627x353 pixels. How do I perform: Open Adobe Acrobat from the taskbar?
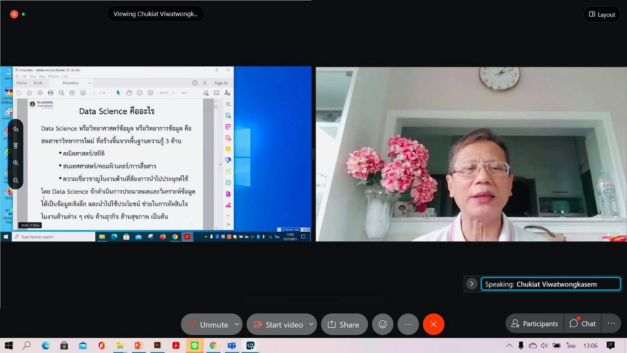click(x=176, y=345)
